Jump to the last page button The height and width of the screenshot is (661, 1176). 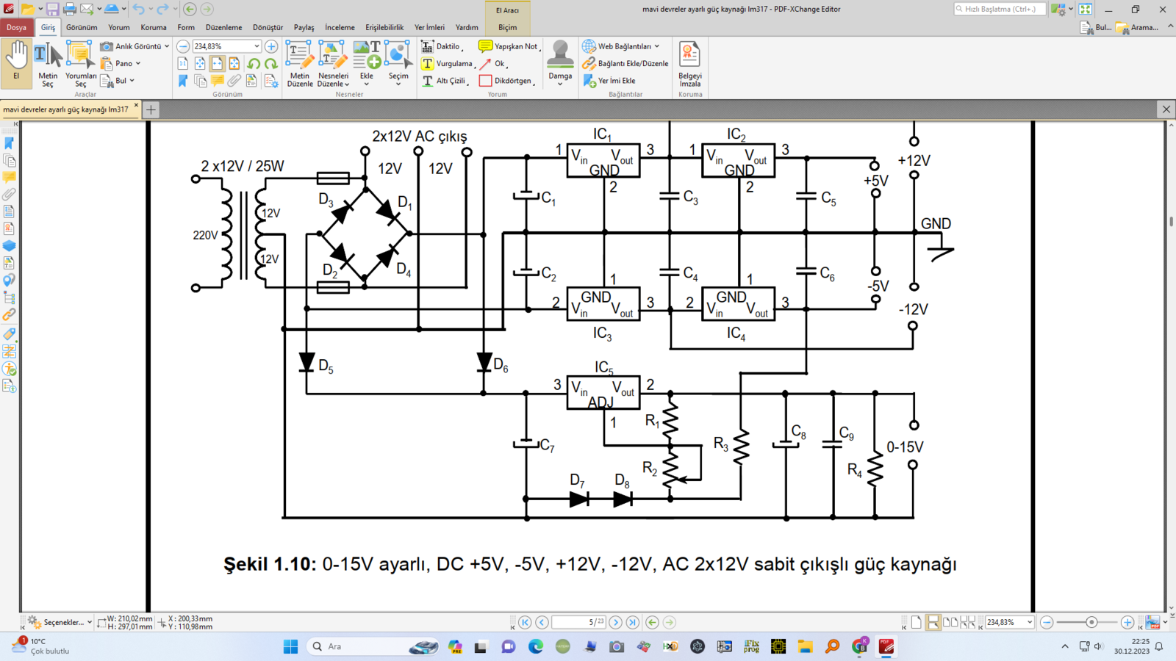[633, 622]
